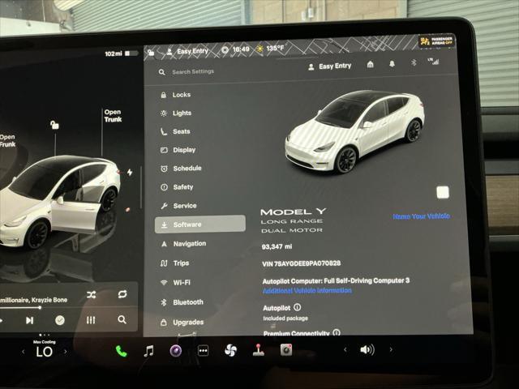The image size is (519, 389).
Task: Click the Search Settings field
Action: click(193, 72)
